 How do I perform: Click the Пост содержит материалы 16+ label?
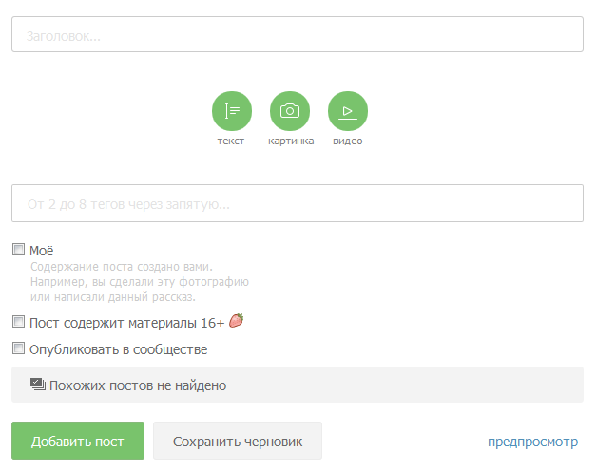(126, 323)
